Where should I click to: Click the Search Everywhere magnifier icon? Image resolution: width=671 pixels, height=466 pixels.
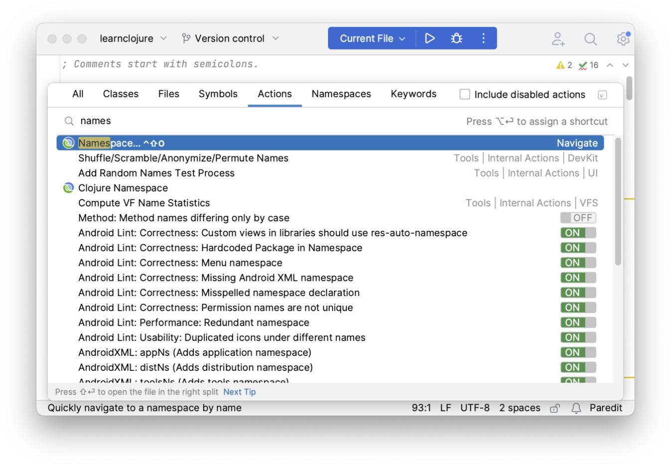[591, 39]
